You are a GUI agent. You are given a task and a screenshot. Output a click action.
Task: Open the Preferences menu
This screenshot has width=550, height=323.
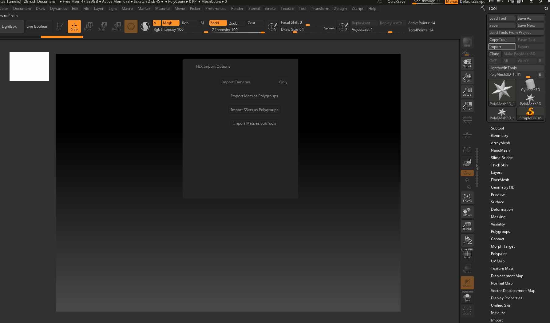pyautogui.click(x=216, y=9)
